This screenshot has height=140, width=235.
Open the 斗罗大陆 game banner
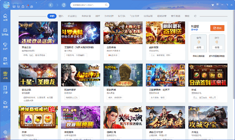tap(81, 33)
